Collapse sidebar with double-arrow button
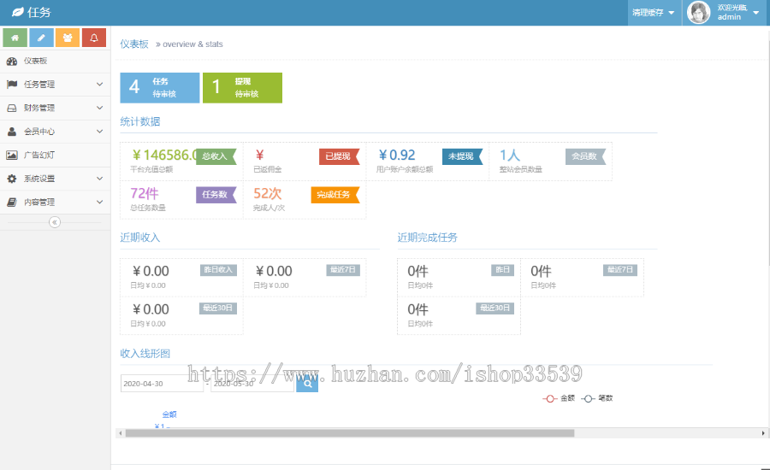Screen dimensions: 770x470 (55, 222)
